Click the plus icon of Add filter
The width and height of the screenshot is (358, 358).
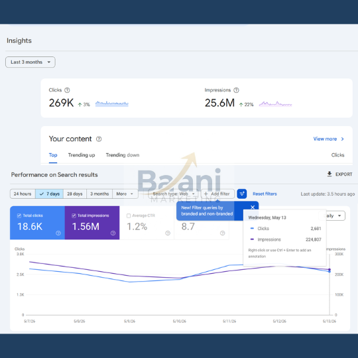tap(206, 194)
